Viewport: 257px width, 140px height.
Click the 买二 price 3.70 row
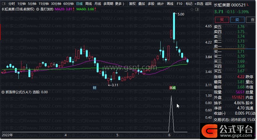[229, 56]
